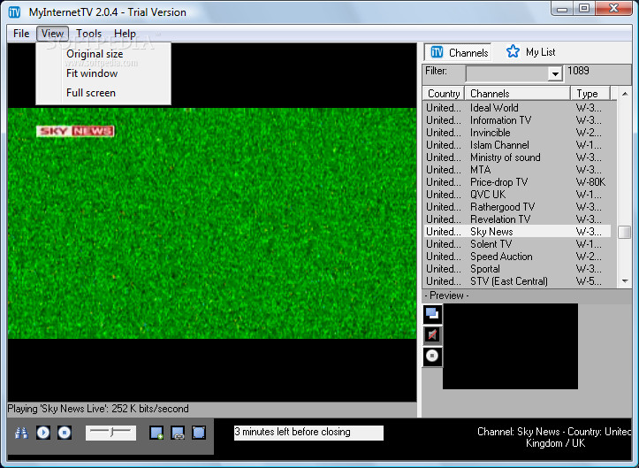
Task: Select the Revelation TV channel
Action: click(518, 219)
